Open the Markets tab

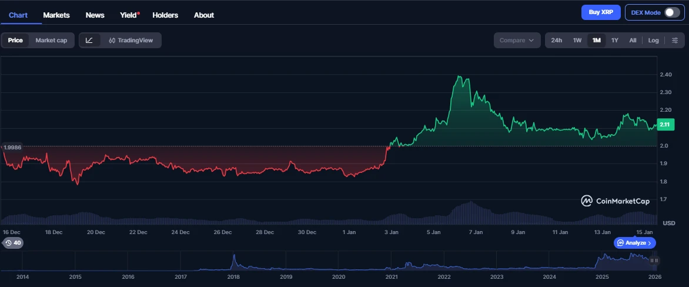(x=56, y=15)
